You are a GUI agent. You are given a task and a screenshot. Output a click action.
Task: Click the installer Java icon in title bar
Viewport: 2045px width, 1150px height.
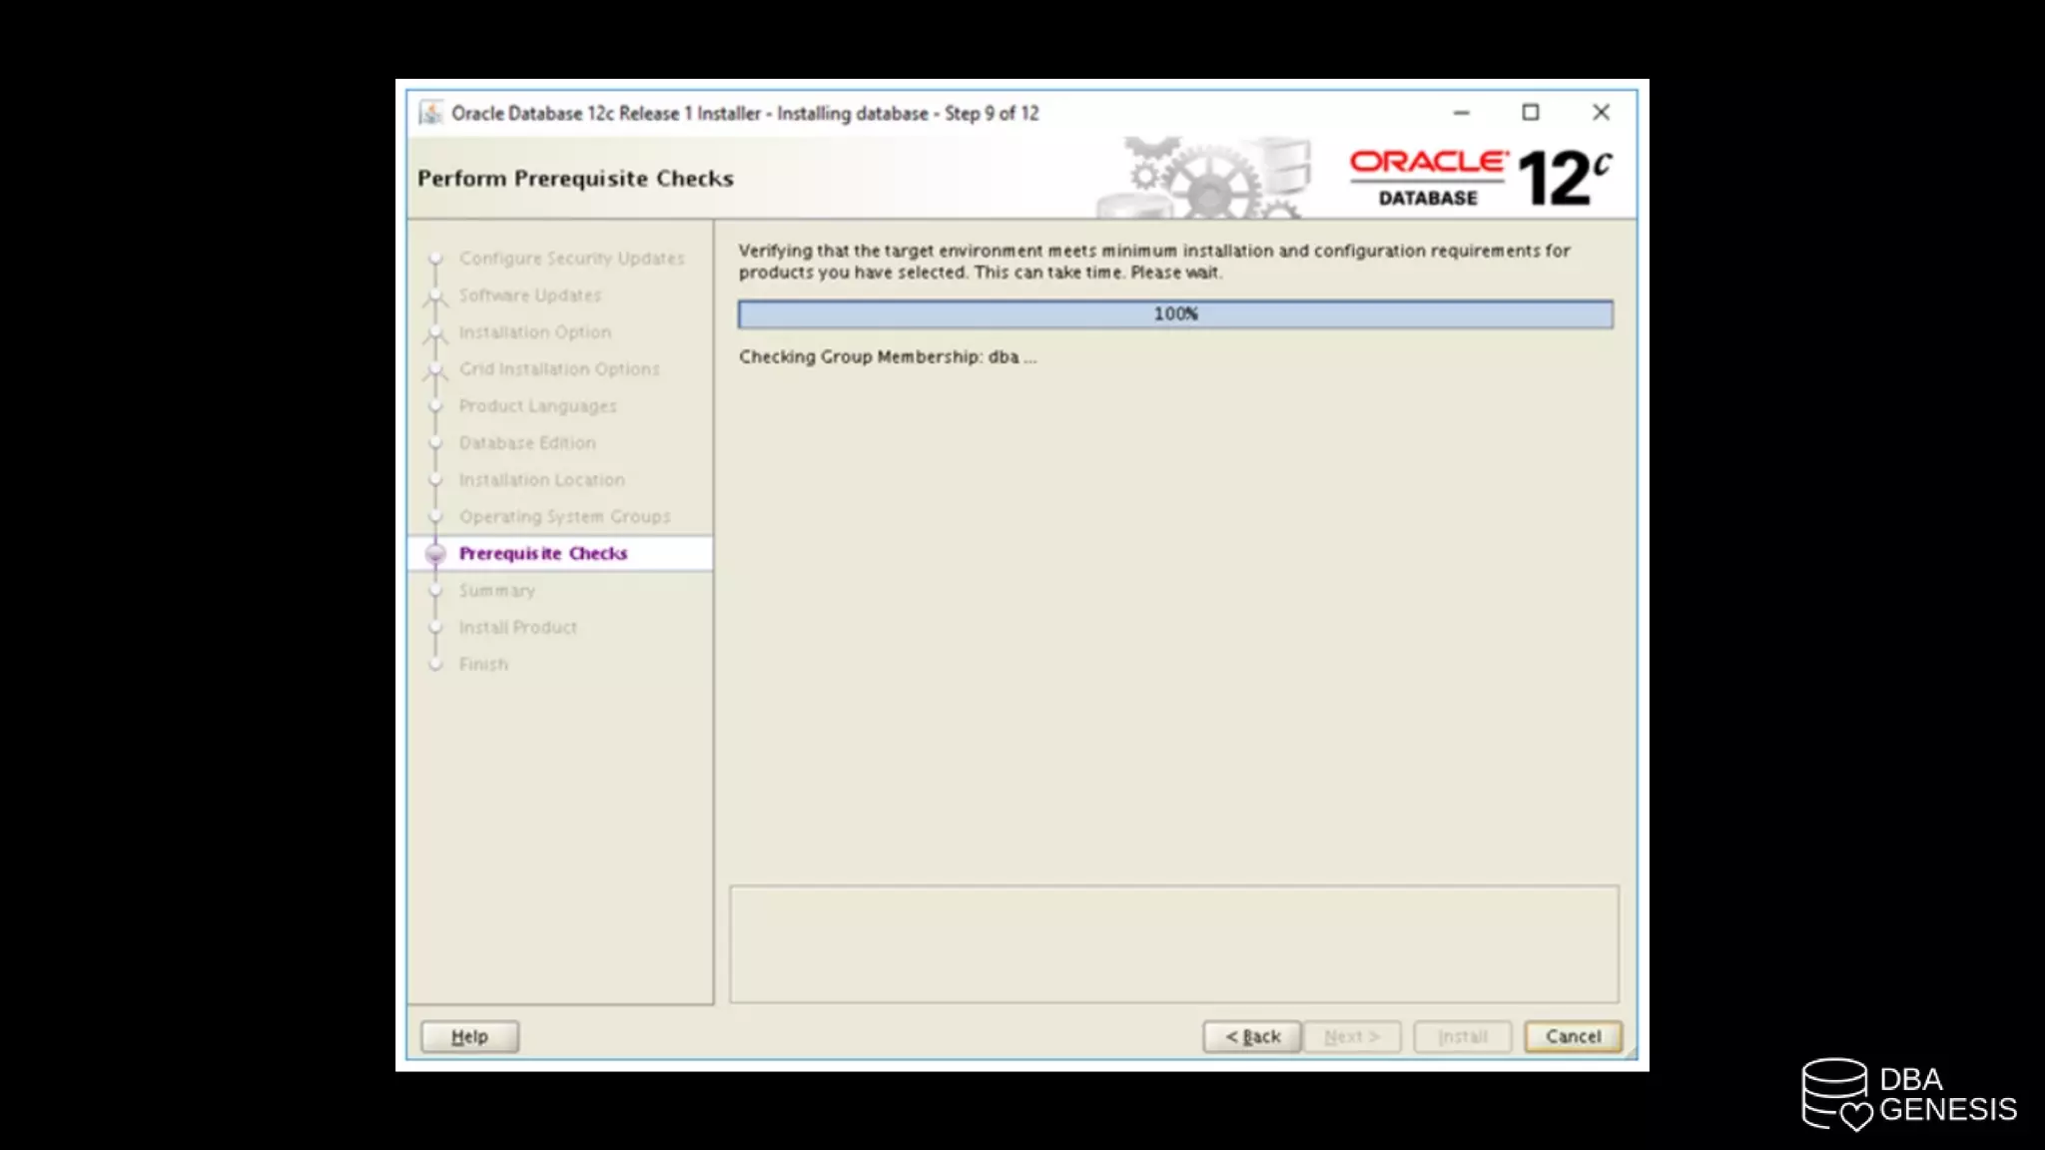coord(430,113)
